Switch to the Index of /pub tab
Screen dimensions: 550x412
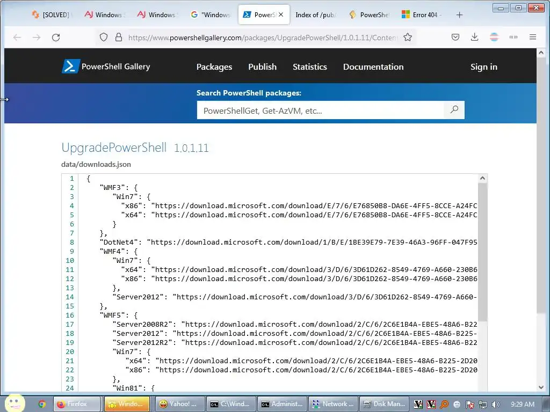[x=316, y=14]
